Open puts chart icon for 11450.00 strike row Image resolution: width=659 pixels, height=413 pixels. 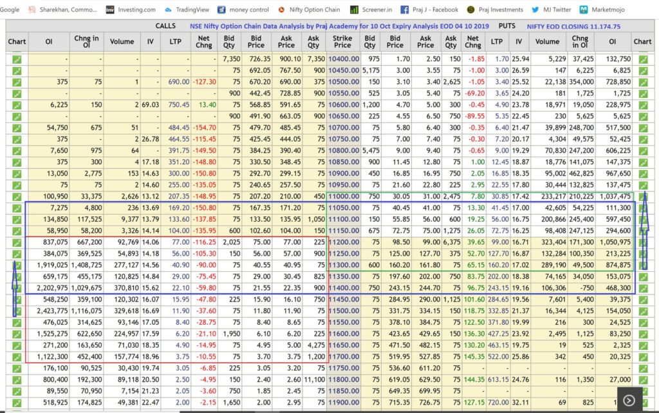(x=643, y=300)
